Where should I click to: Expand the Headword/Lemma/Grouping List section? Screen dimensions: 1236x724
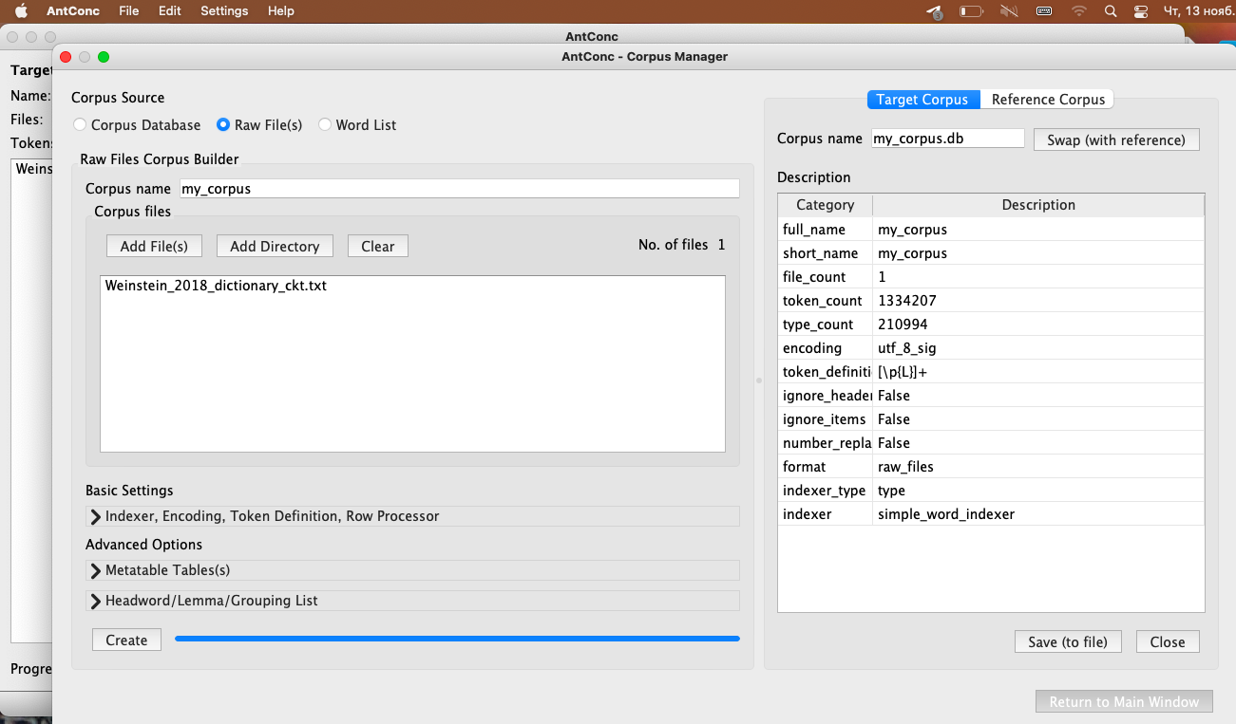[412, 601]
